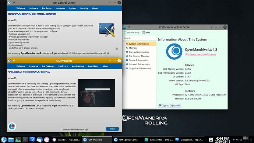This screenshot has height=143, width=254.
Task: Select the Welcome tab in OM Welcome
Action: [x=21, y=66]
